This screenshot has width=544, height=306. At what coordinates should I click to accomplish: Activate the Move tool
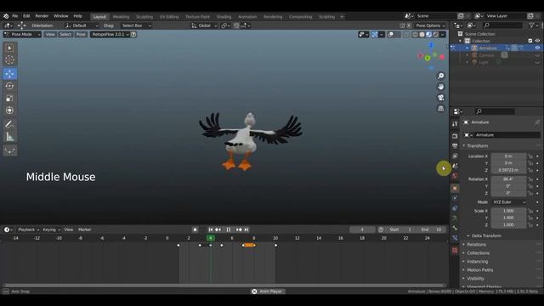[x=9, y=74]
